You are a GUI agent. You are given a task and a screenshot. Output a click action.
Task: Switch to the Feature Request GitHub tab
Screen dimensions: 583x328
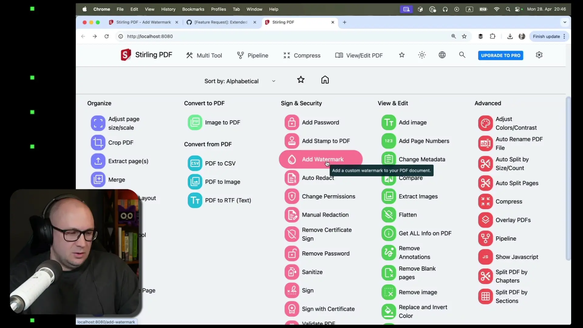tap(221, 22)
